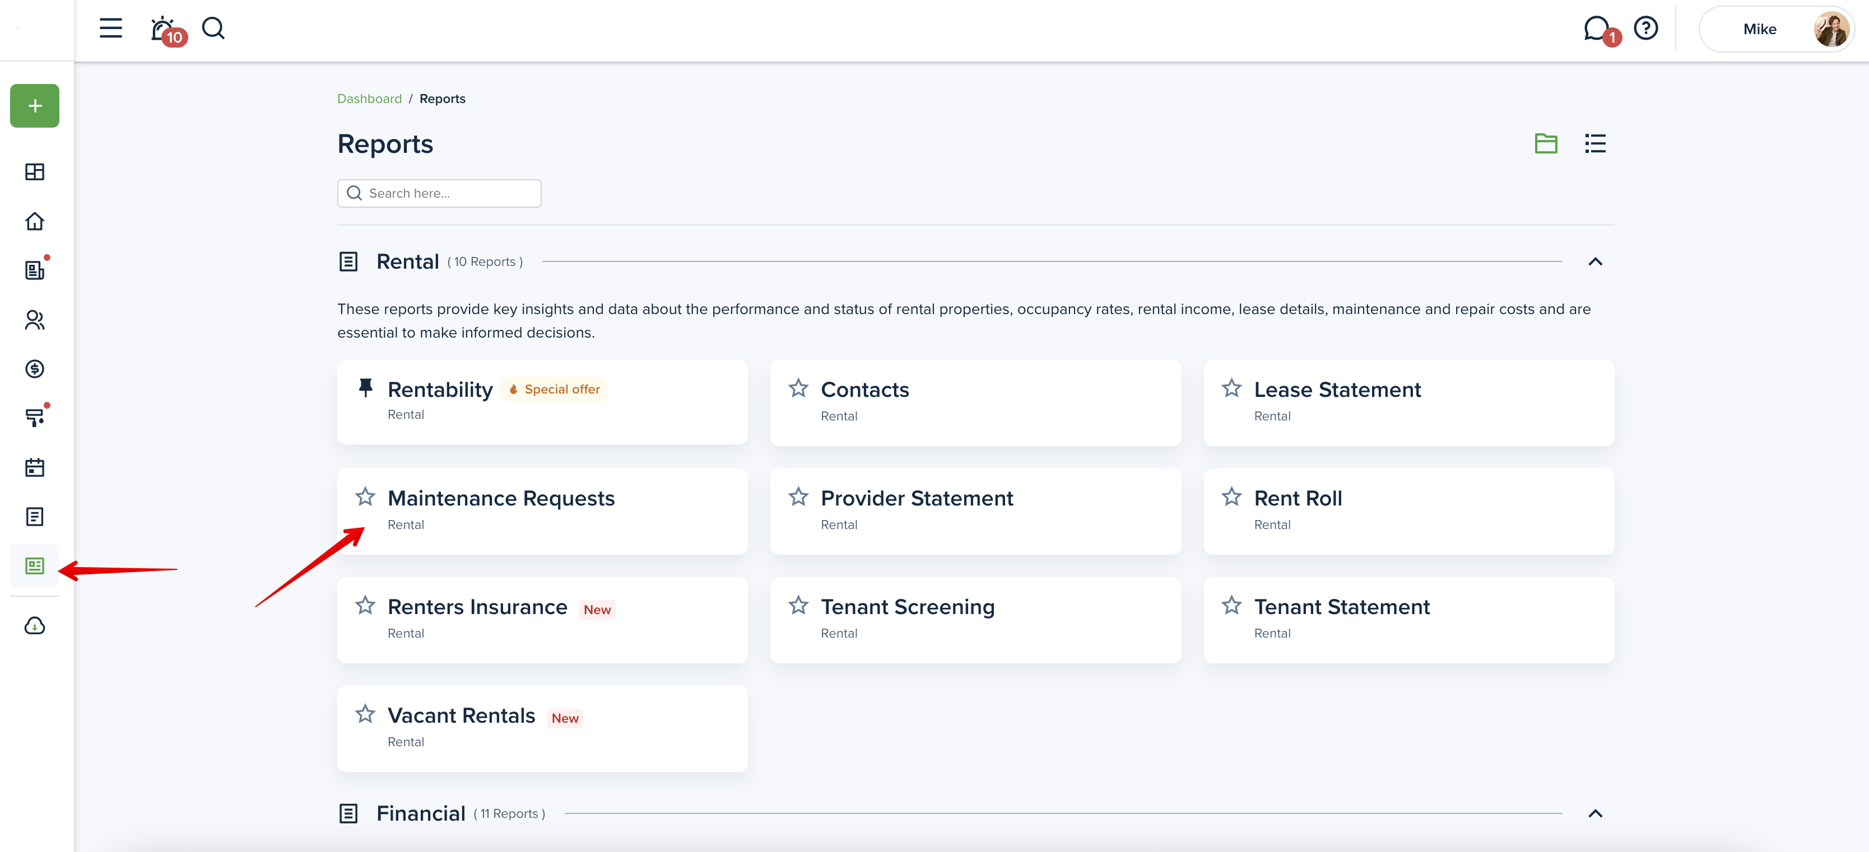Click the reports search field
The image size is (1869, 852).
click(x=439, y=194)
